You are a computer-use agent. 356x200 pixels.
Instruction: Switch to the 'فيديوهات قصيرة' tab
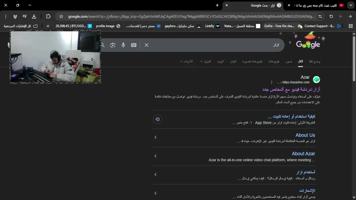[252, 61]
